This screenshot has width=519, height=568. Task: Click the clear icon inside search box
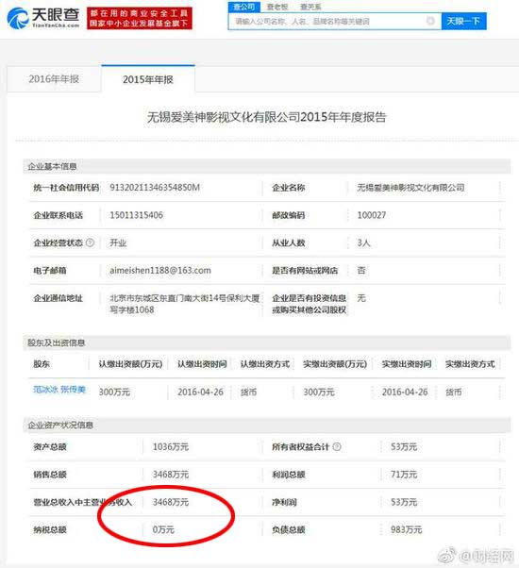430,21
